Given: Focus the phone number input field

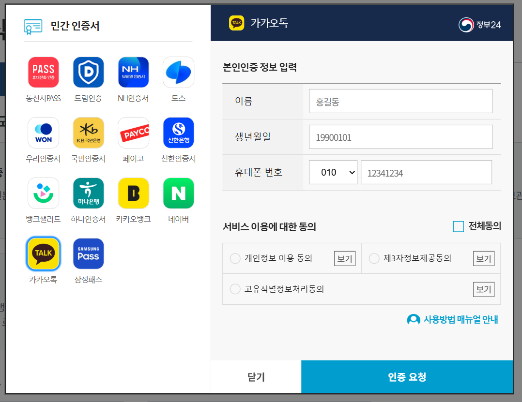Looking at the screenshot, I should coord(426,172).
